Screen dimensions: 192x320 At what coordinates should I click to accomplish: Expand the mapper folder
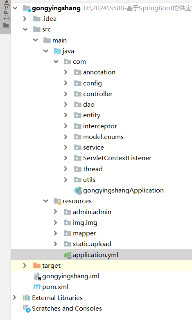click(x=55, y=233)
